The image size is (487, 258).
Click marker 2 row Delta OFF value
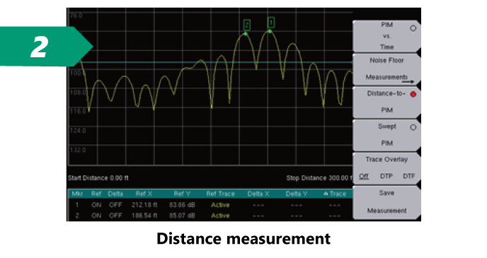pyautogui.click(x=115, y=216)
